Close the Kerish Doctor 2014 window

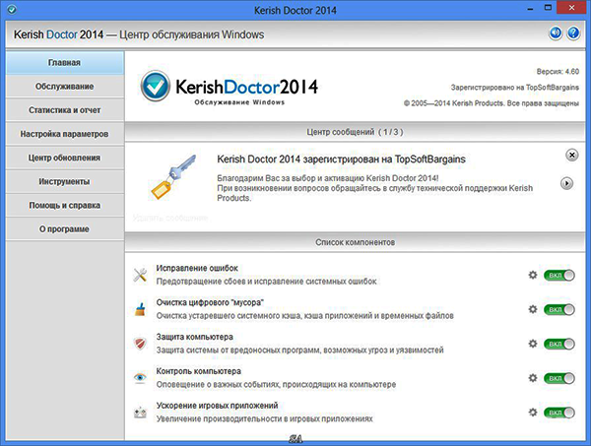(571, 8)
